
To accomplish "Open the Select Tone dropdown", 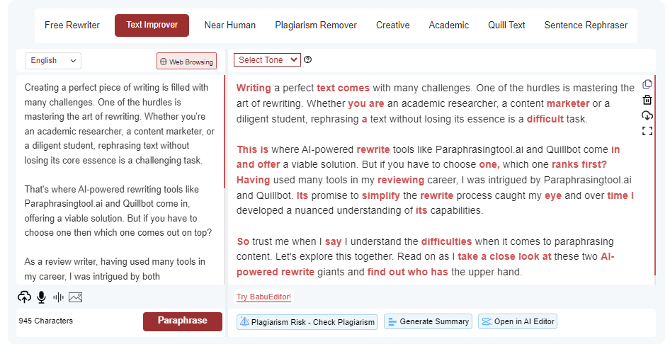I will pyautogui.click(x=267, y=59).
